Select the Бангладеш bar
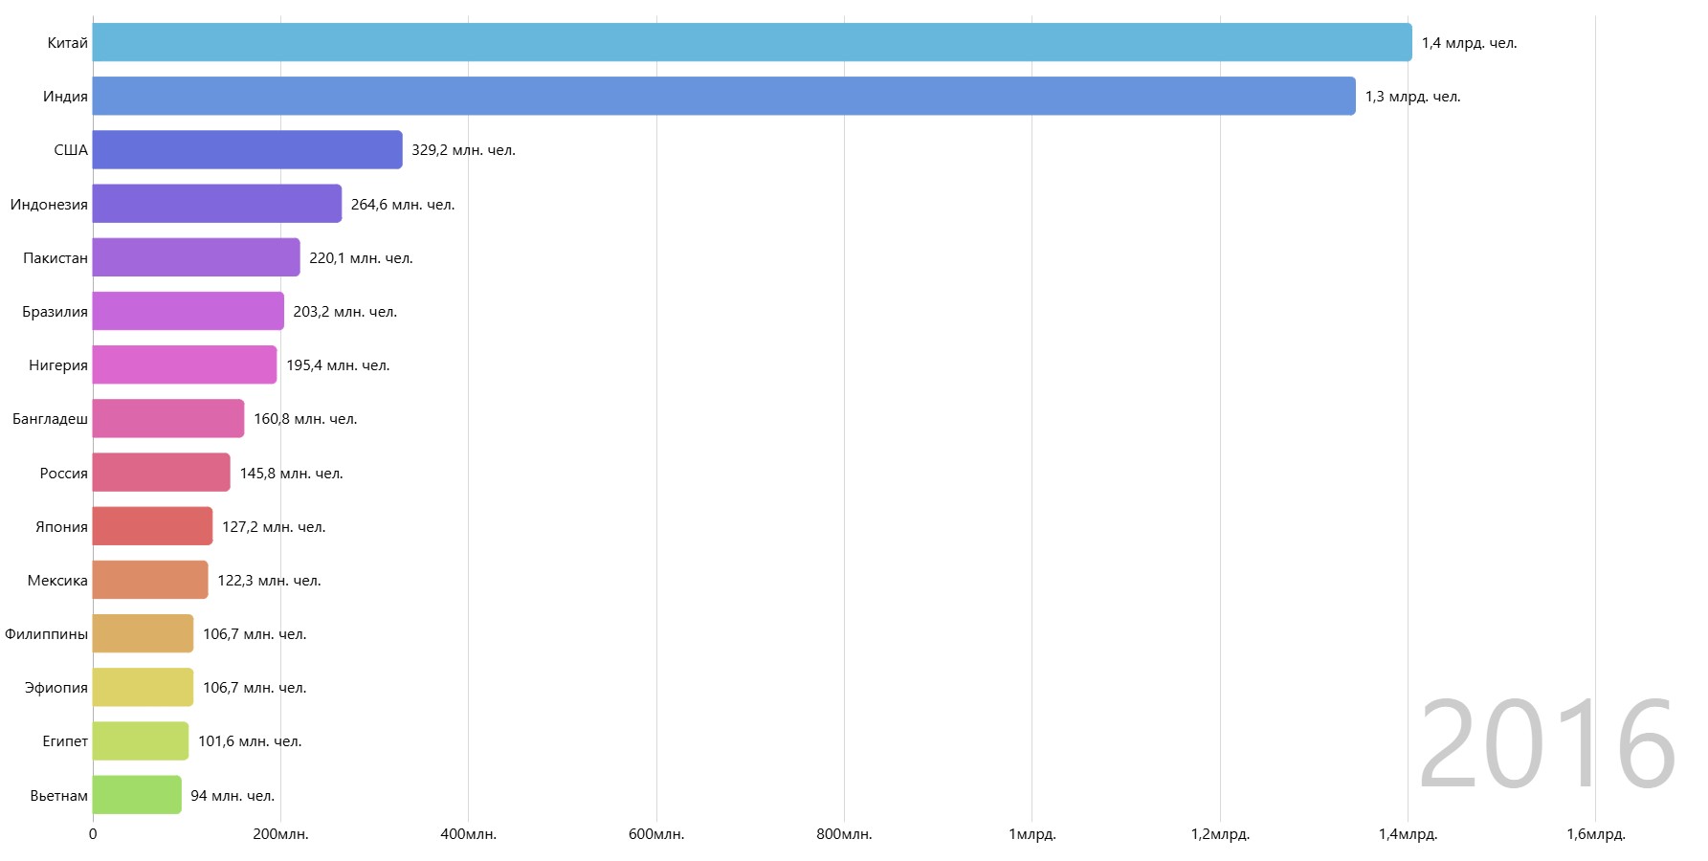The image size is (1708, 861). click(x=167, y=419)
